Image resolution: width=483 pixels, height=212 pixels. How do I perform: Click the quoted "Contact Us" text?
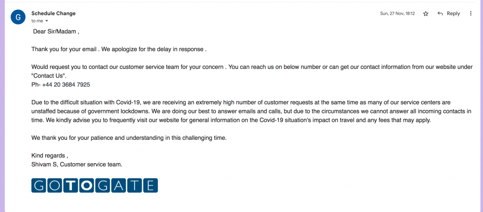click(x=49, y=76)
